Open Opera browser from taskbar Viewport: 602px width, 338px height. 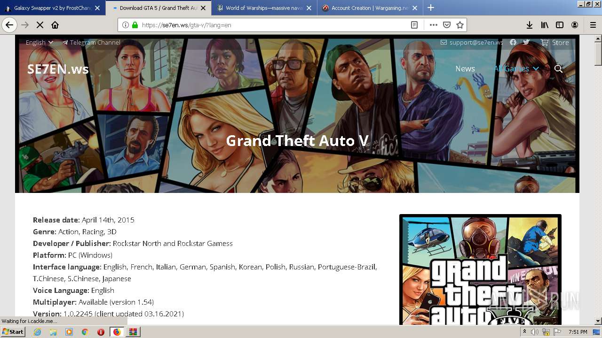pos(101,332)
